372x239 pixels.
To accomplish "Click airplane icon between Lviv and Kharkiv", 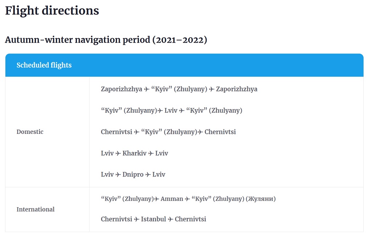I will (x=118, y=154).
